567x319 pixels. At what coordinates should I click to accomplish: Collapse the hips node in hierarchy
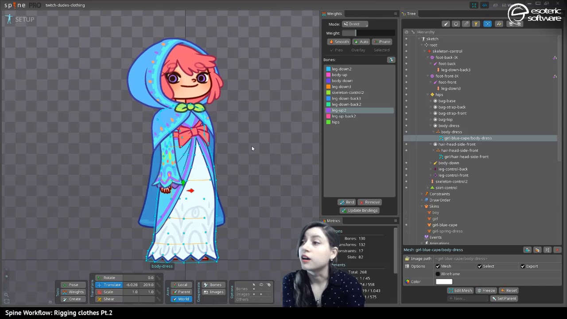427,95
